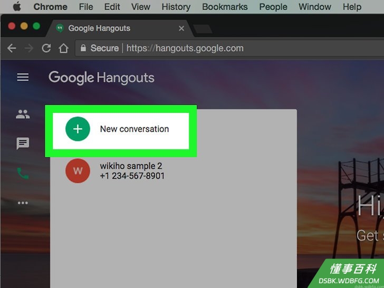Image resolution: width=384 pixels, height=288 pixels.
Task: Open the People menu
Action: coord(273,7)
